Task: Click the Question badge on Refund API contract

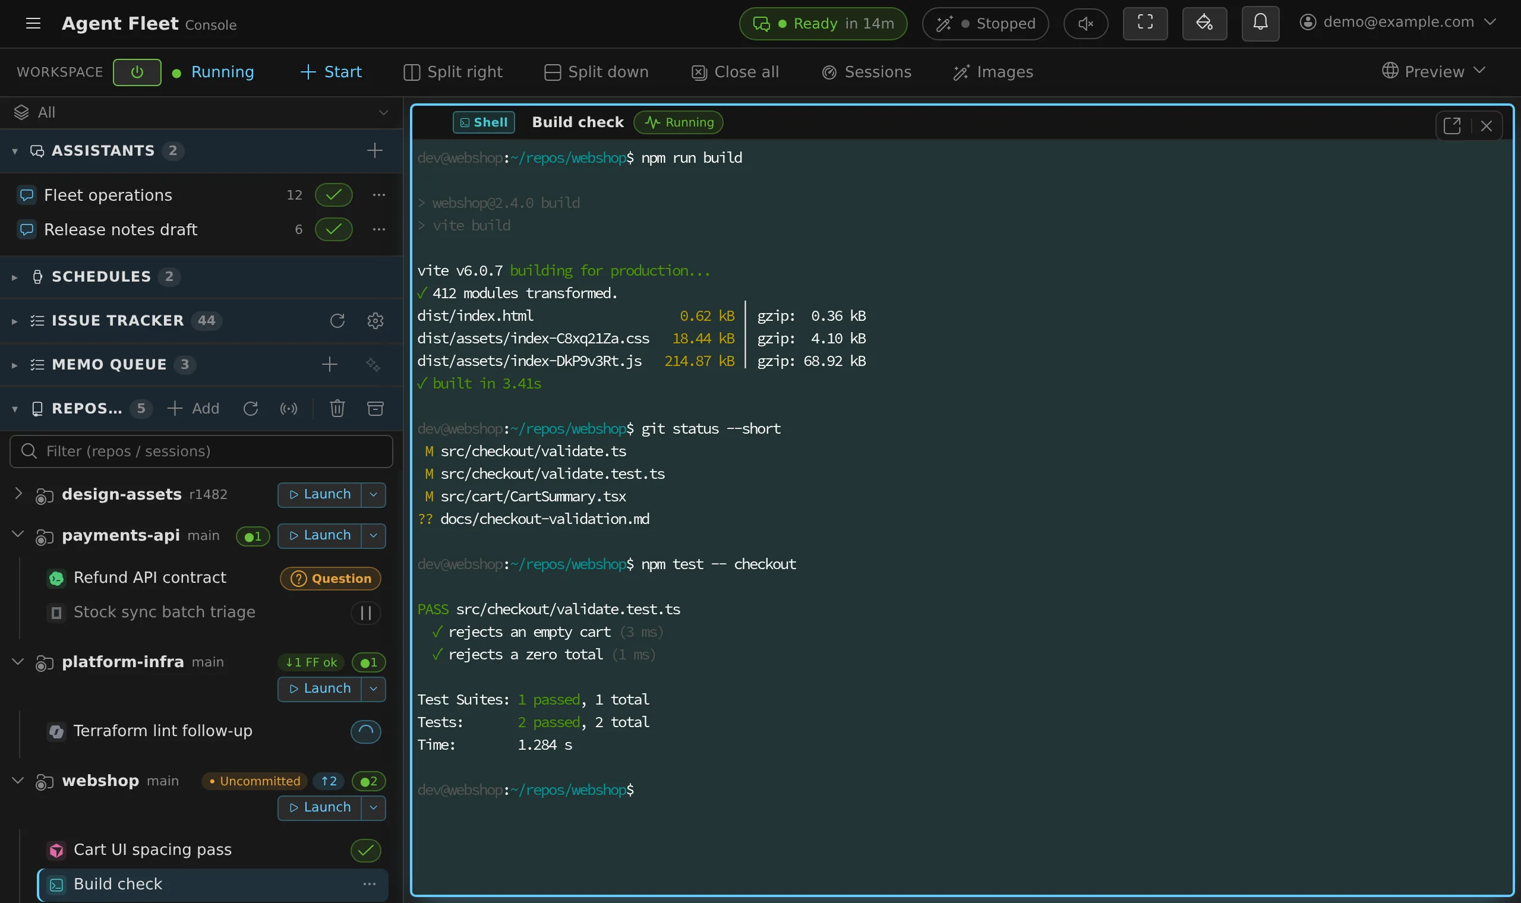Action: 330,579
